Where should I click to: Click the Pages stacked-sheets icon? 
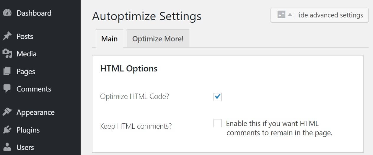click(7, 71)
